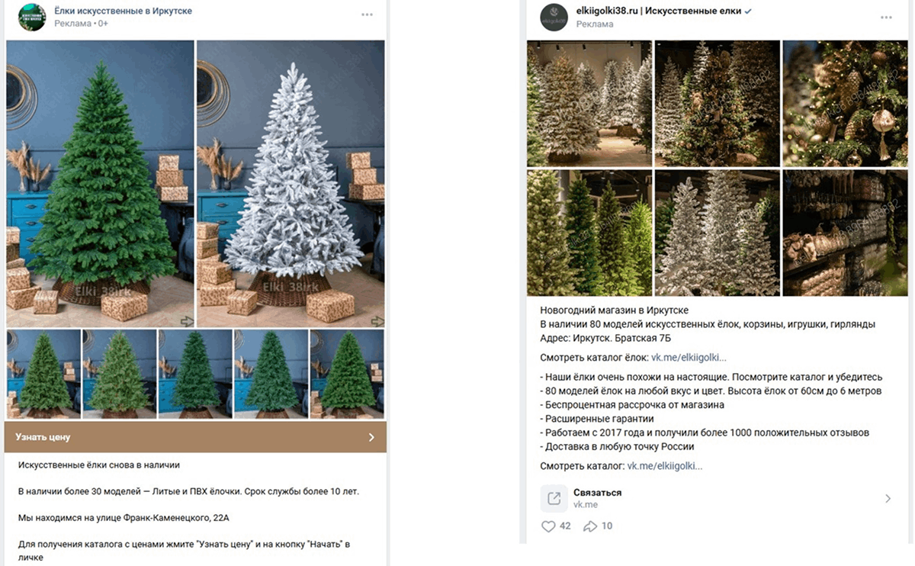Open the bottom Смотреть каталог vk.me link
Viewport: 915px width, 566px height.
664,466
